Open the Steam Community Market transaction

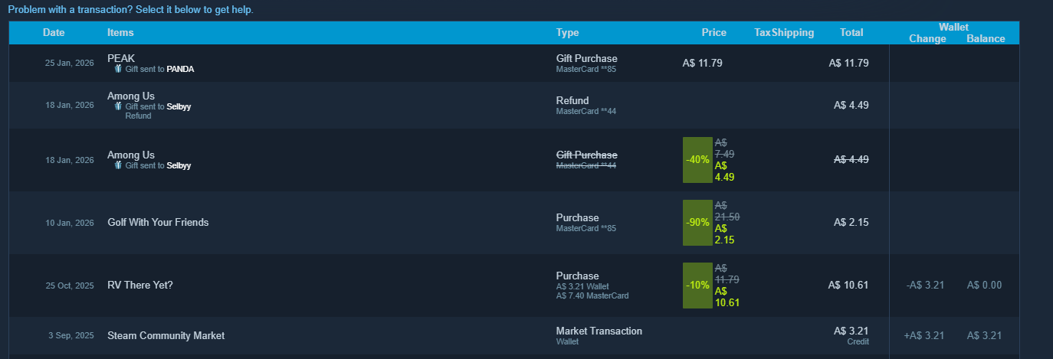pos(514,335)
